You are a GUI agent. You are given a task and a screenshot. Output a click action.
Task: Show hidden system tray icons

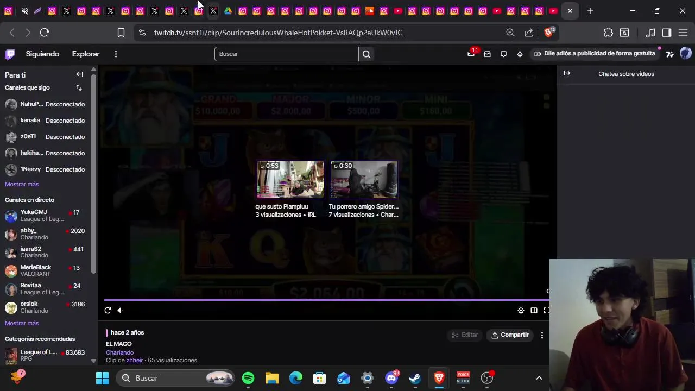coord(539,378)
